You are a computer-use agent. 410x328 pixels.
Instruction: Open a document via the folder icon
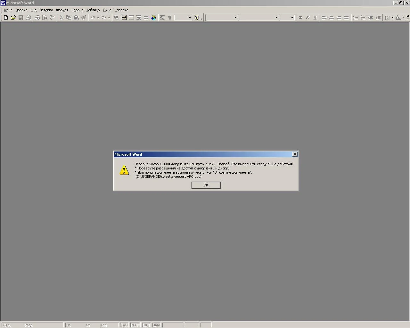click(x=13, y=18)
